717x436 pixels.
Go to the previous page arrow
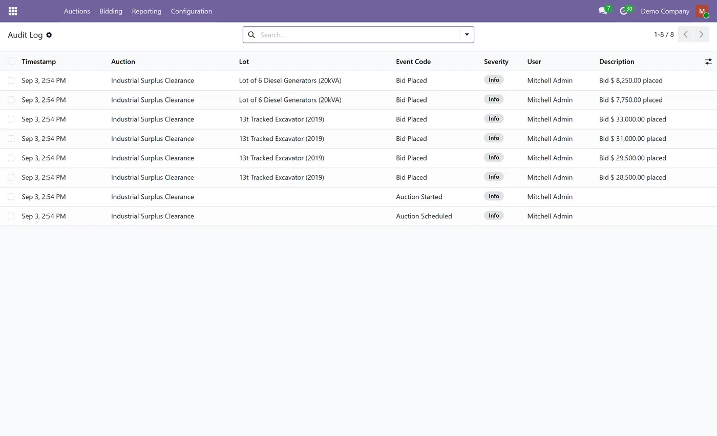pyautogui.click(x=685, y=34)
